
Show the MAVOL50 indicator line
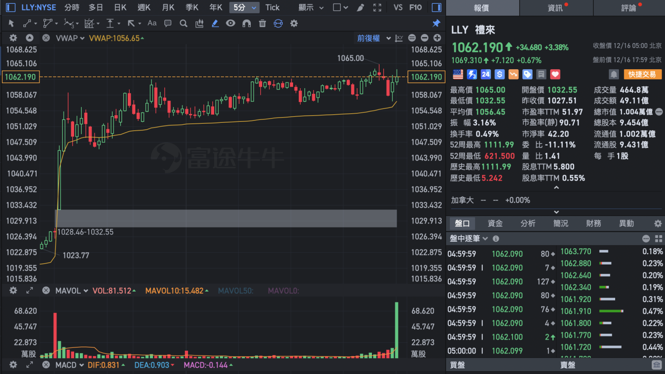(236, 291)
